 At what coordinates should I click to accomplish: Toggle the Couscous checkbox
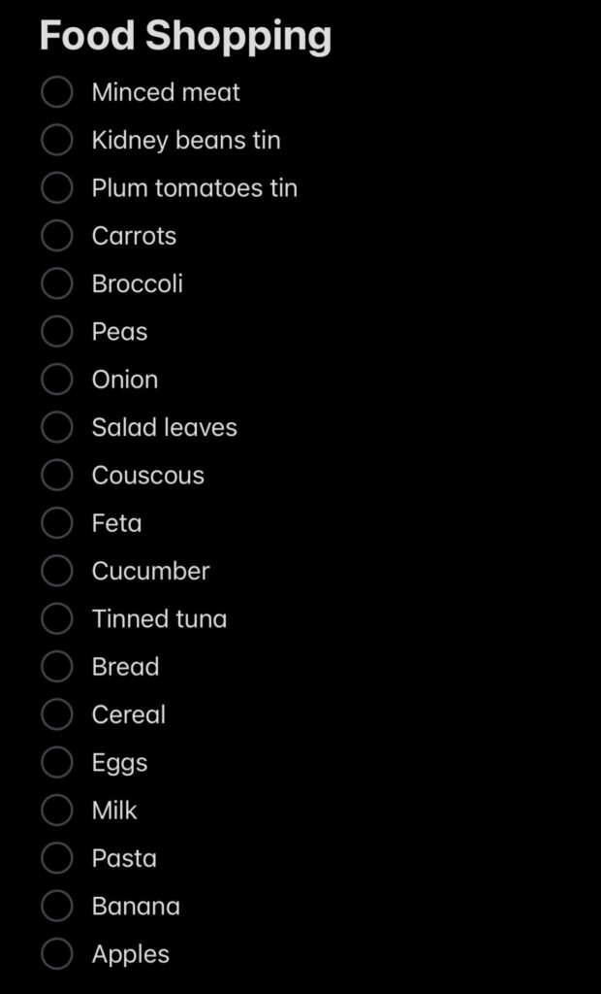57,475
